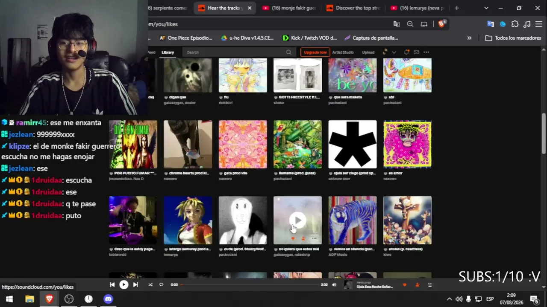Open 'vamos en silencio' tiger artwork
Screen dimensions: 547x307
[x=353, y=220]
